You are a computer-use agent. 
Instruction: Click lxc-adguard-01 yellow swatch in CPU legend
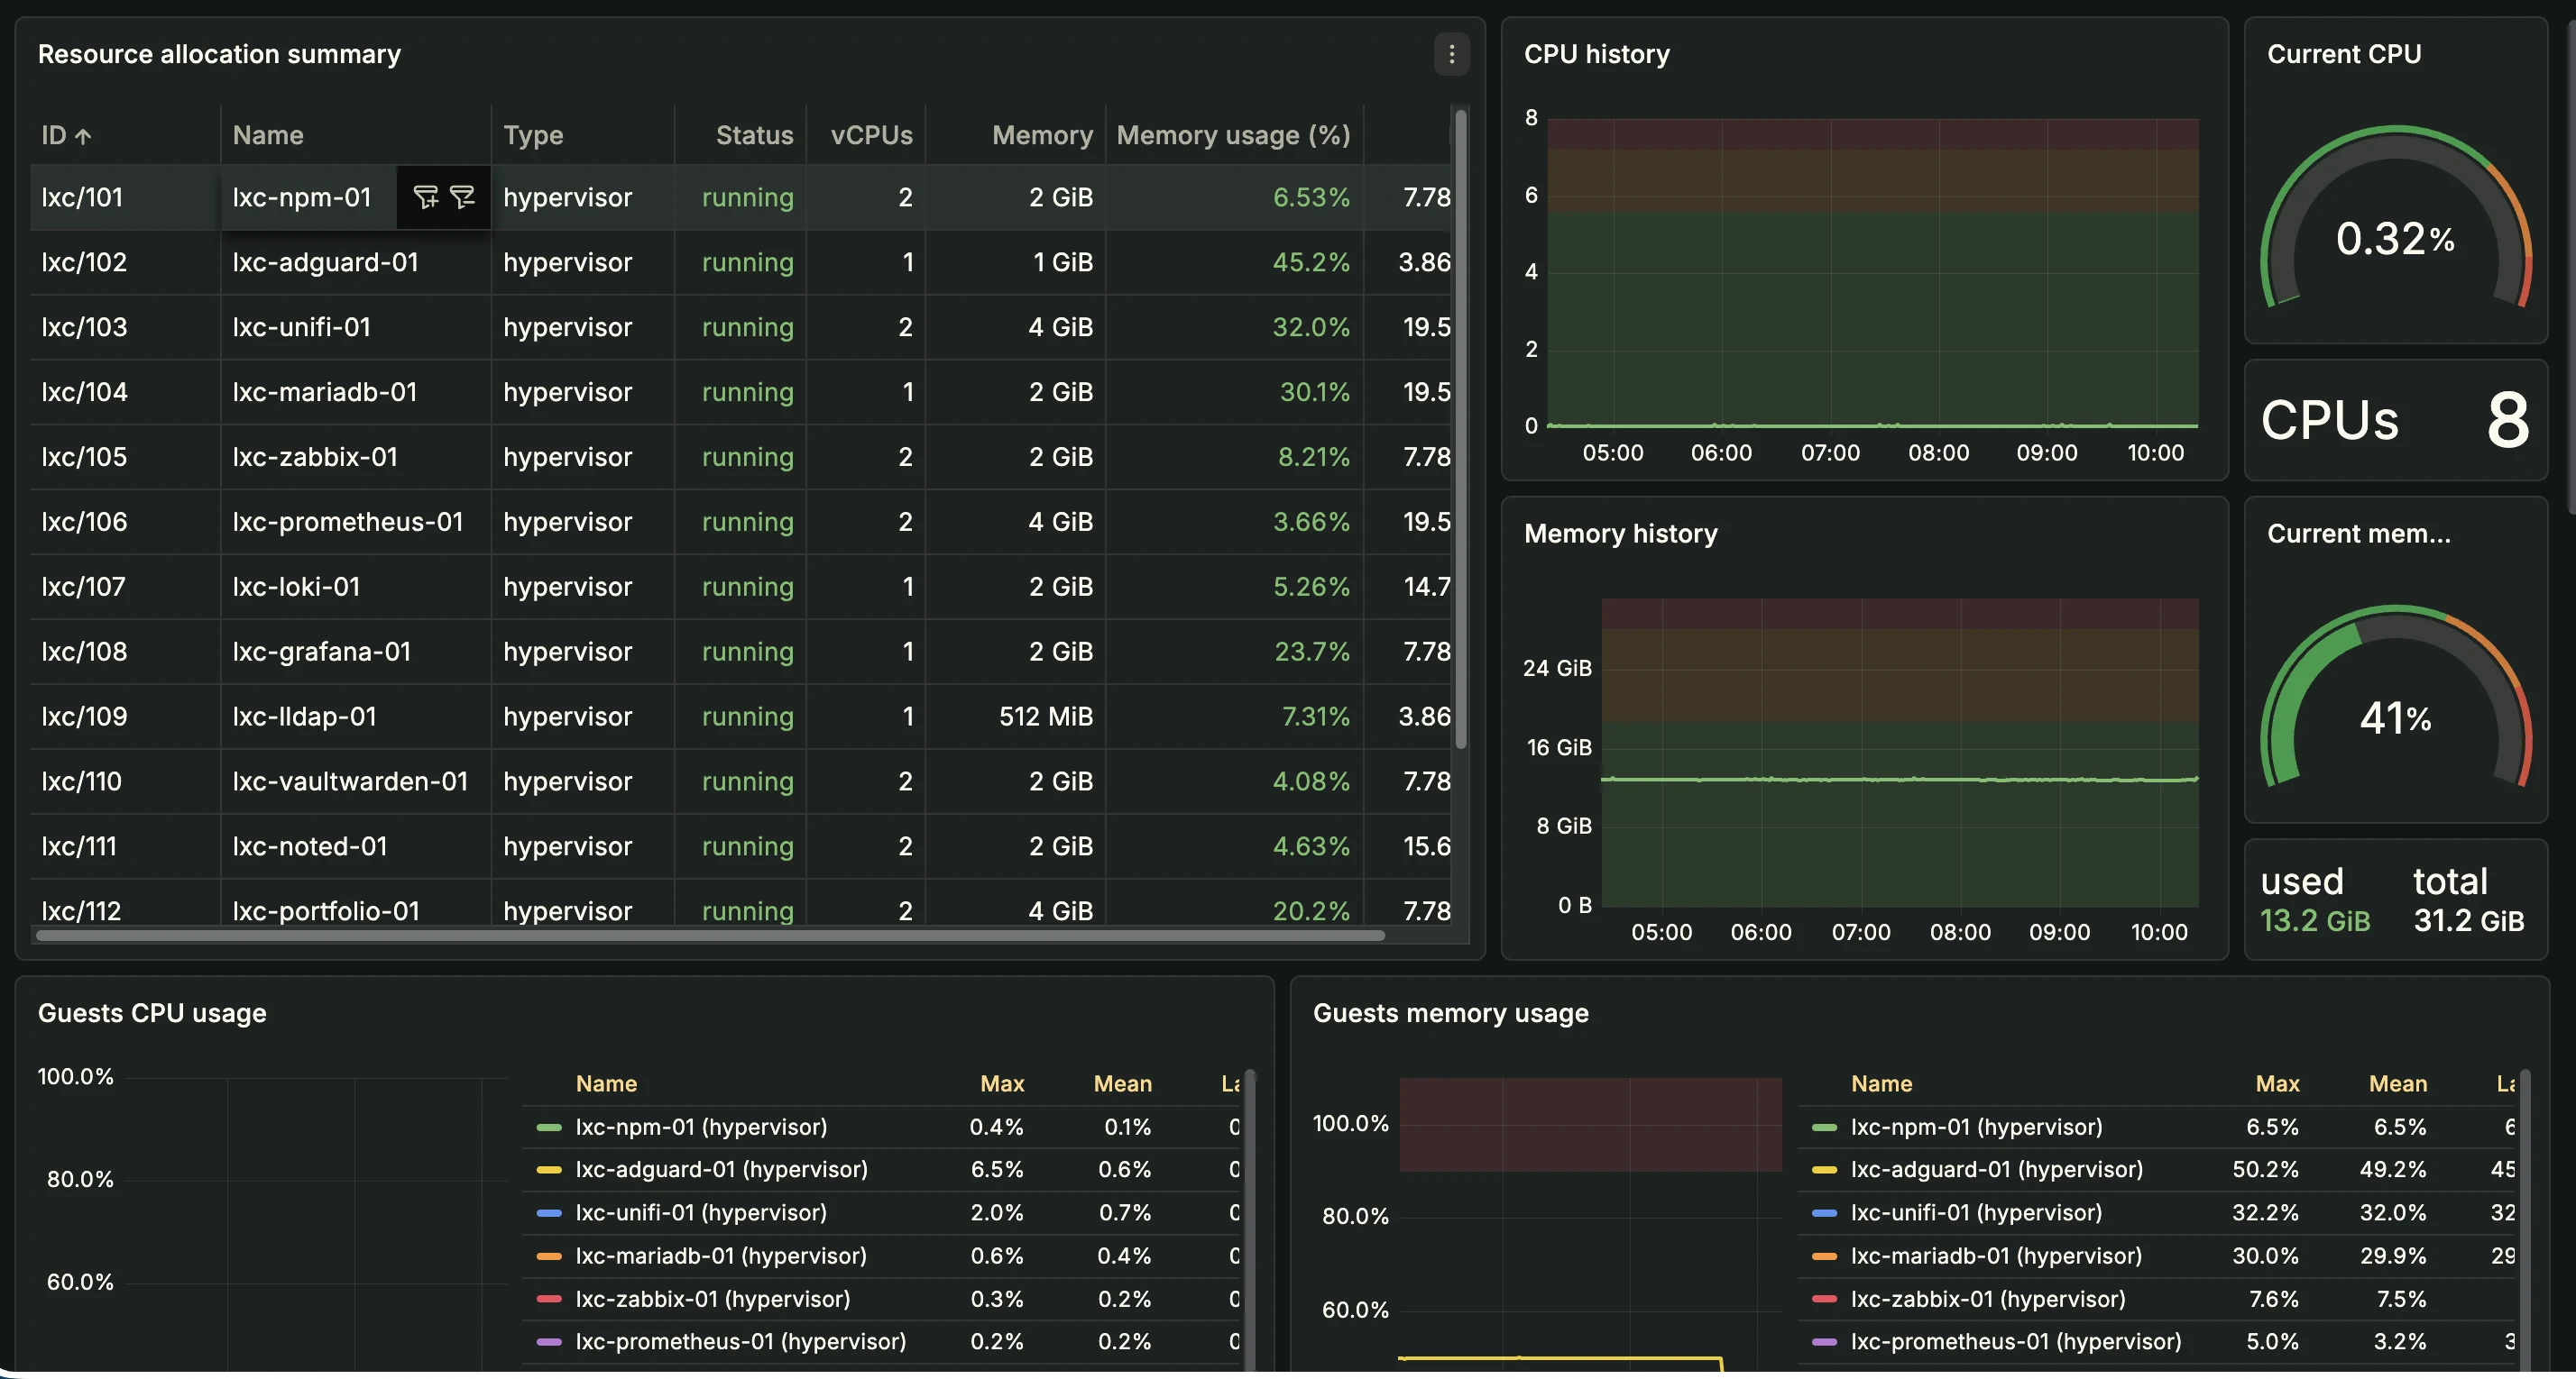click(549, 1170)
